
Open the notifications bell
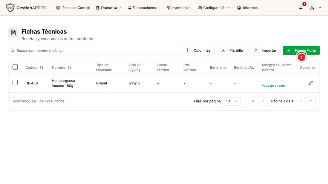[301, 8]
